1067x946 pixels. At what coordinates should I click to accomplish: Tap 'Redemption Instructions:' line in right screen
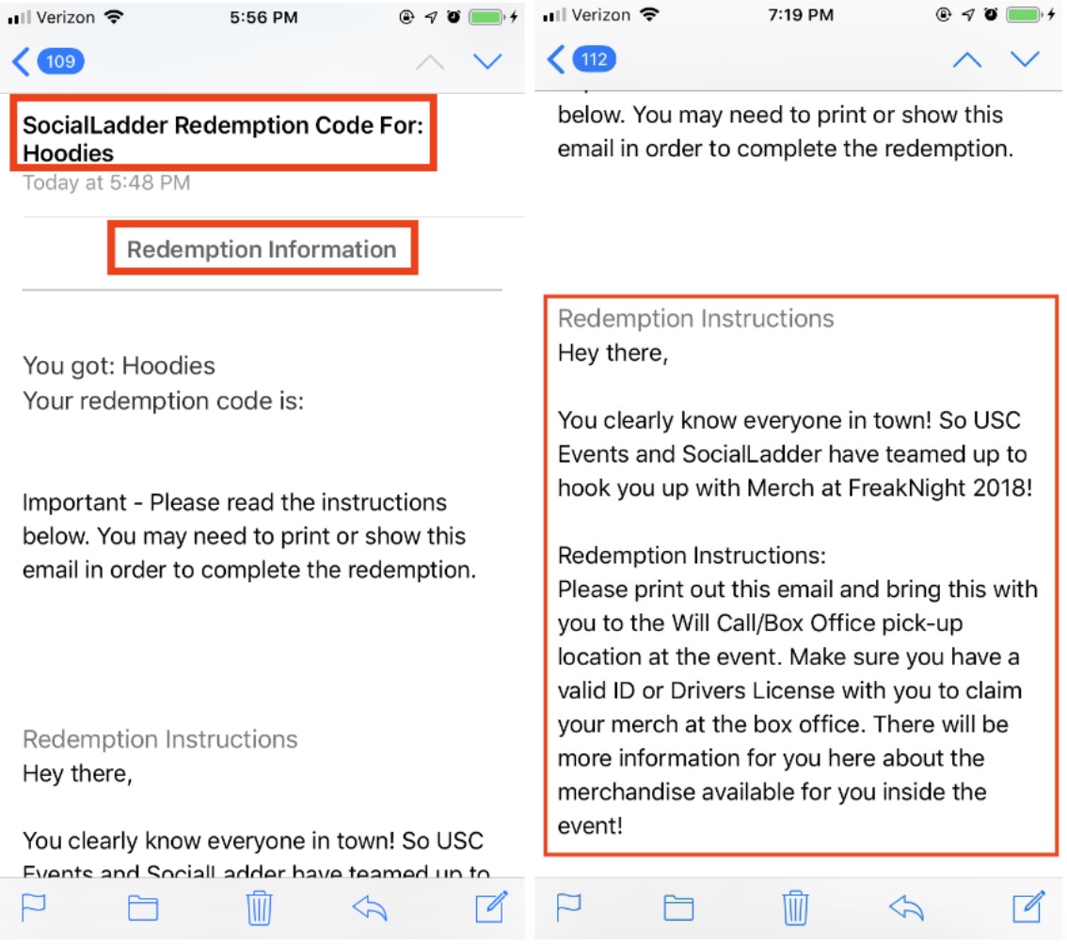(692, 555)
